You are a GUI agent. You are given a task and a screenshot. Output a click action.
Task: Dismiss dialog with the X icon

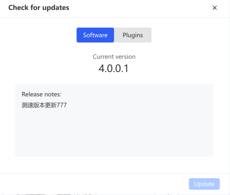(214, 8)
